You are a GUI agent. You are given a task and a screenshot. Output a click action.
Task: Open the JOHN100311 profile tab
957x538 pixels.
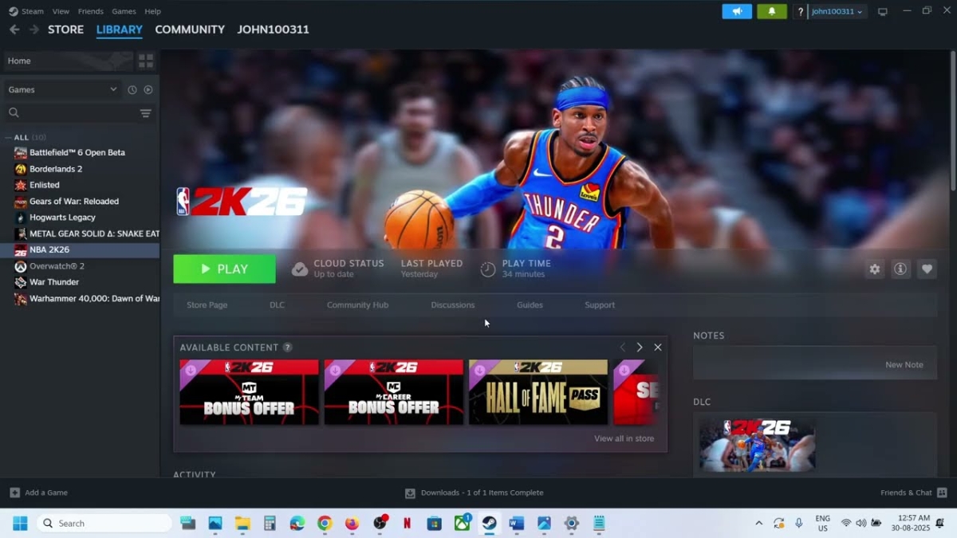point(273,29)
